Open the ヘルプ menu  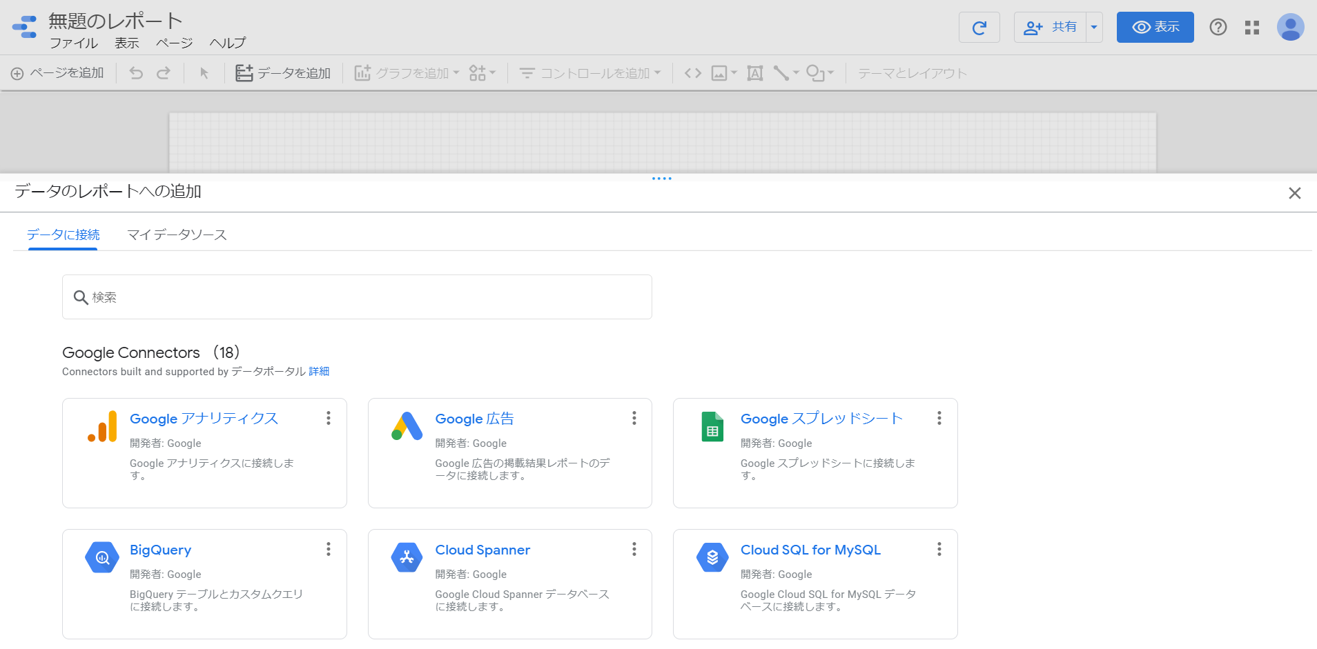coord(228,43)
